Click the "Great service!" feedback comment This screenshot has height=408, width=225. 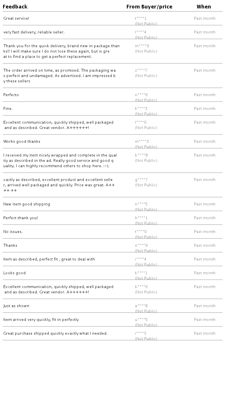point(16,19)
